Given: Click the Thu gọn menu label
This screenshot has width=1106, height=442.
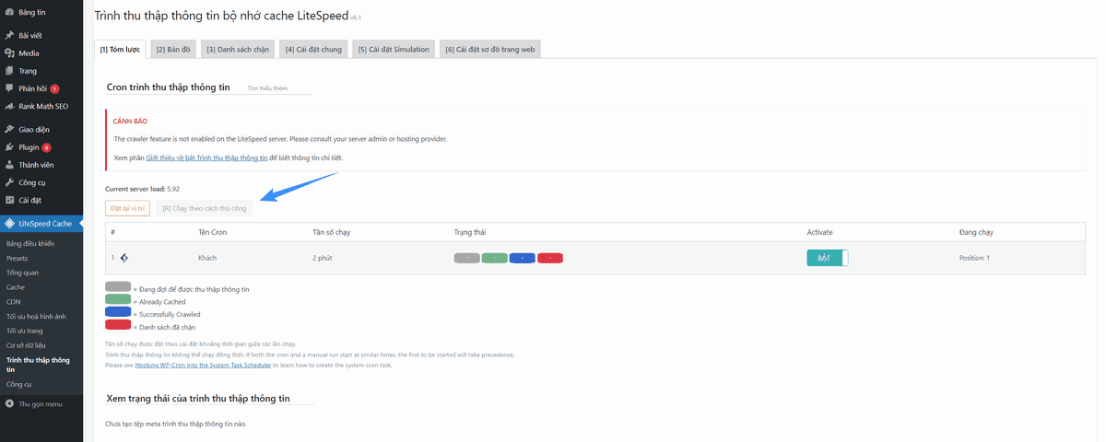Looking at the screenshot, I should pyautogui.click(x=41, y=403).
